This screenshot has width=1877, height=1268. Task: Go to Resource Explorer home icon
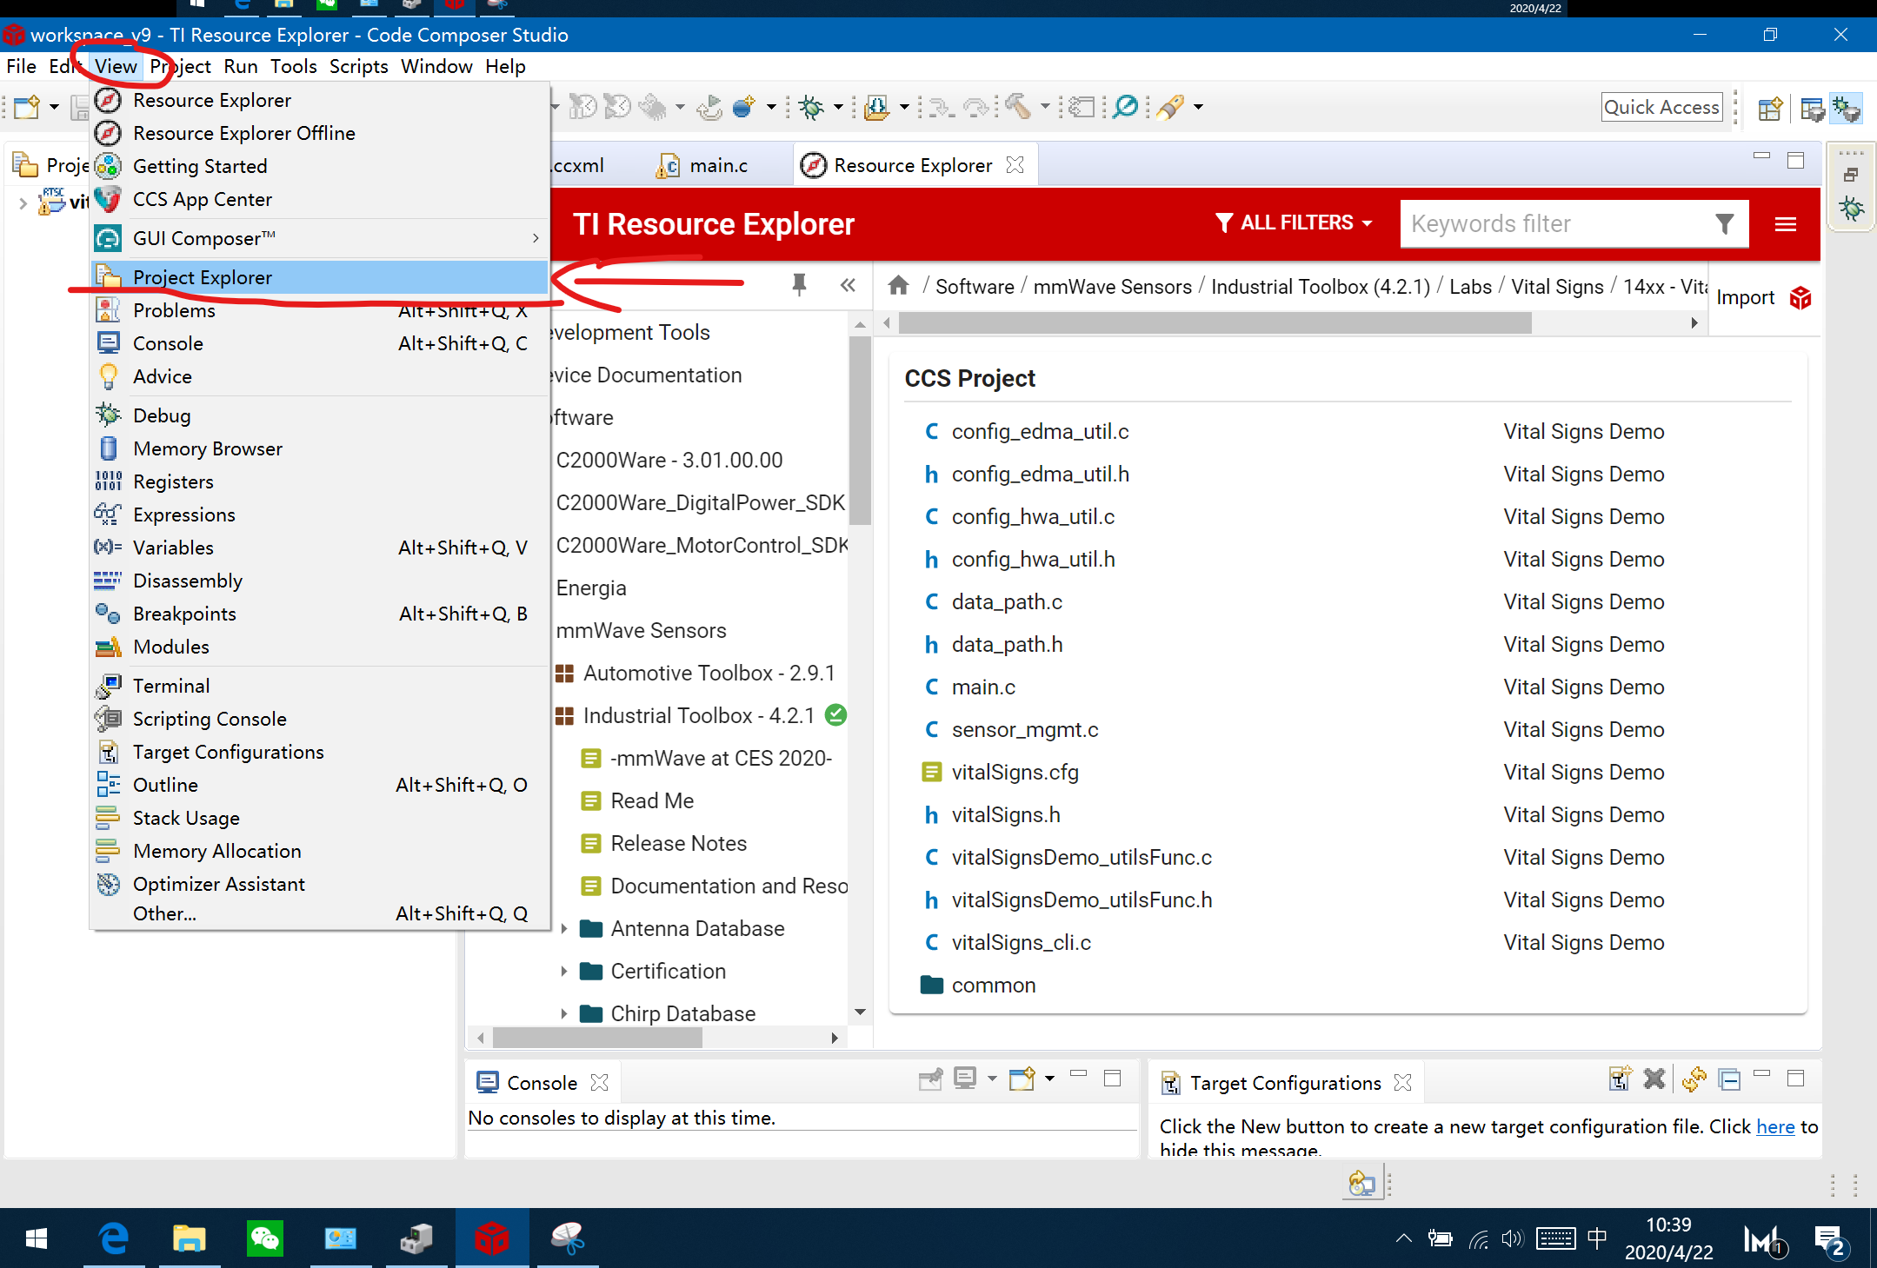click(899, 285)
